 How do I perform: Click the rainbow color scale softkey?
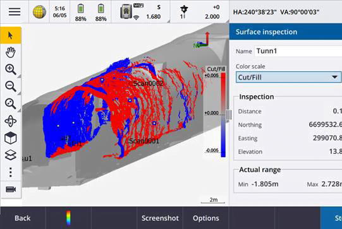click(68, 218)
